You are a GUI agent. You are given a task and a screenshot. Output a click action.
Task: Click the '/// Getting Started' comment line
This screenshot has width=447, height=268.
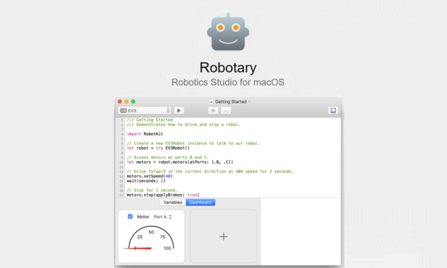point(150,120)
